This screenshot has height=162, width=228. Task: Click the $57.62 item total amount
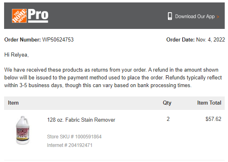(x=213, y=119)
